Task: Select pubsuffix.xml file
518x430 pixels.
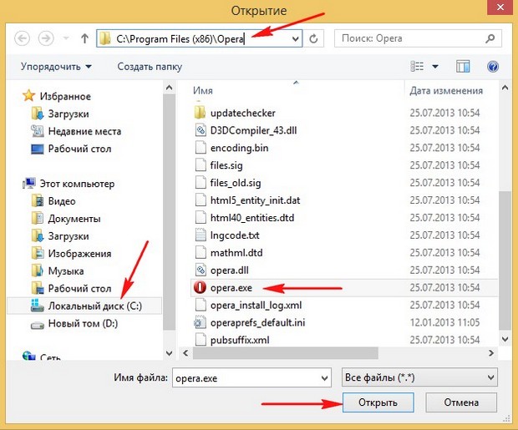Action: [x=240, y=340]
